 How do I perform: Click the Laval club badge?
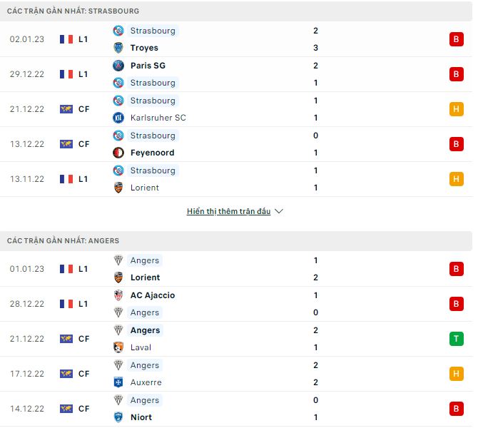[x=118, y=347]
